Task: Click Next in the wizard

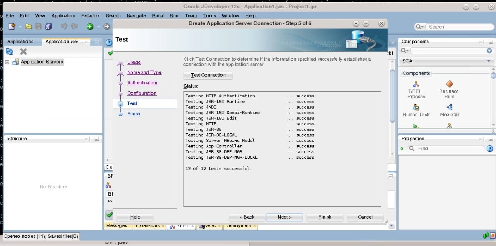Action: click(x=285, y=217)
